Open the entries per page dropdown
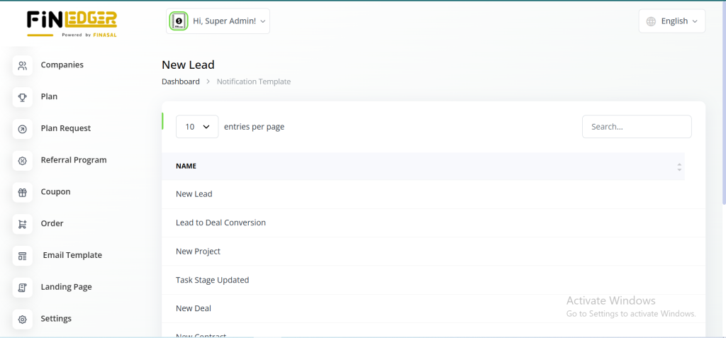726x338 pixels. pos(197,127)
